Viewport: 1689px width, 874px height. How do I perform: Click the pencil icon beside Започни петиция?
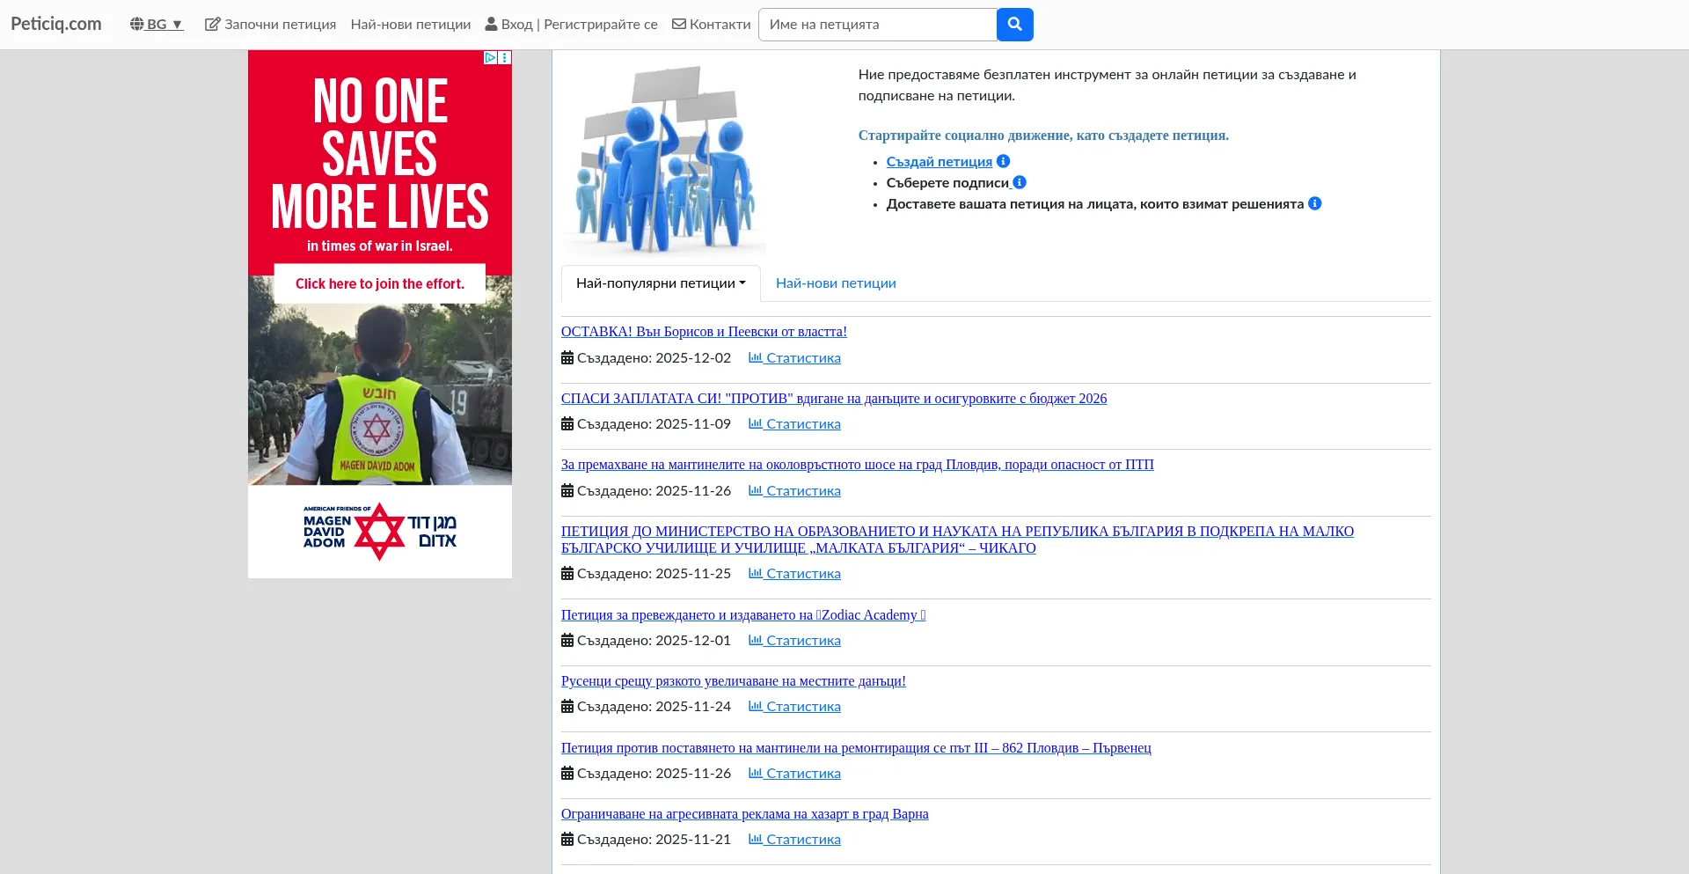click(212, 25)
